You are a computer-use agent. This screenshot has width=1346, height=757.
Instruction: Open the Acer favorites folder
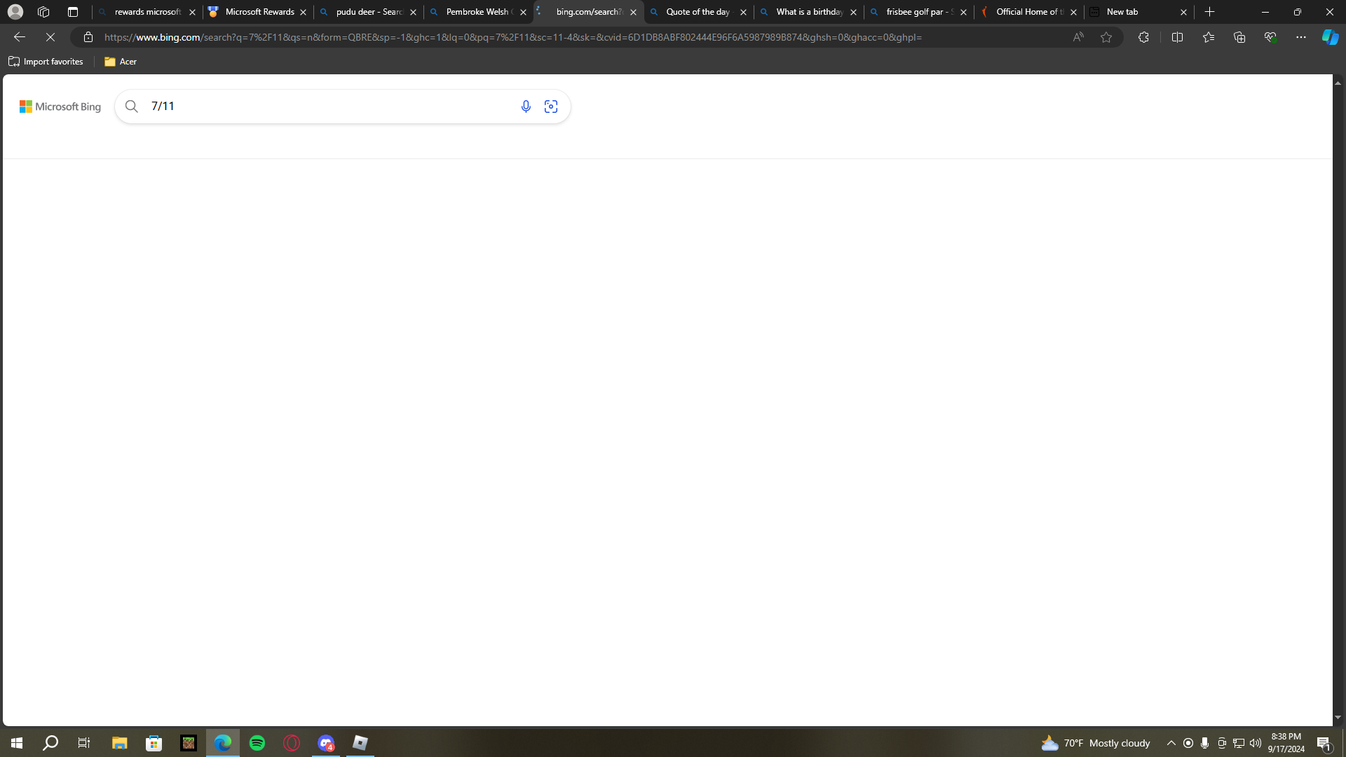tap(121, 62)
